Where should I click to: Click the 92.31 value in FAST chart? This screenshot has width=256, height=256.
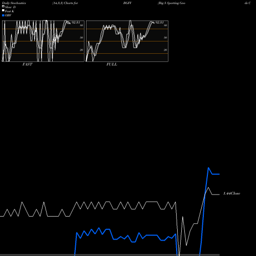tap(76, 23)
